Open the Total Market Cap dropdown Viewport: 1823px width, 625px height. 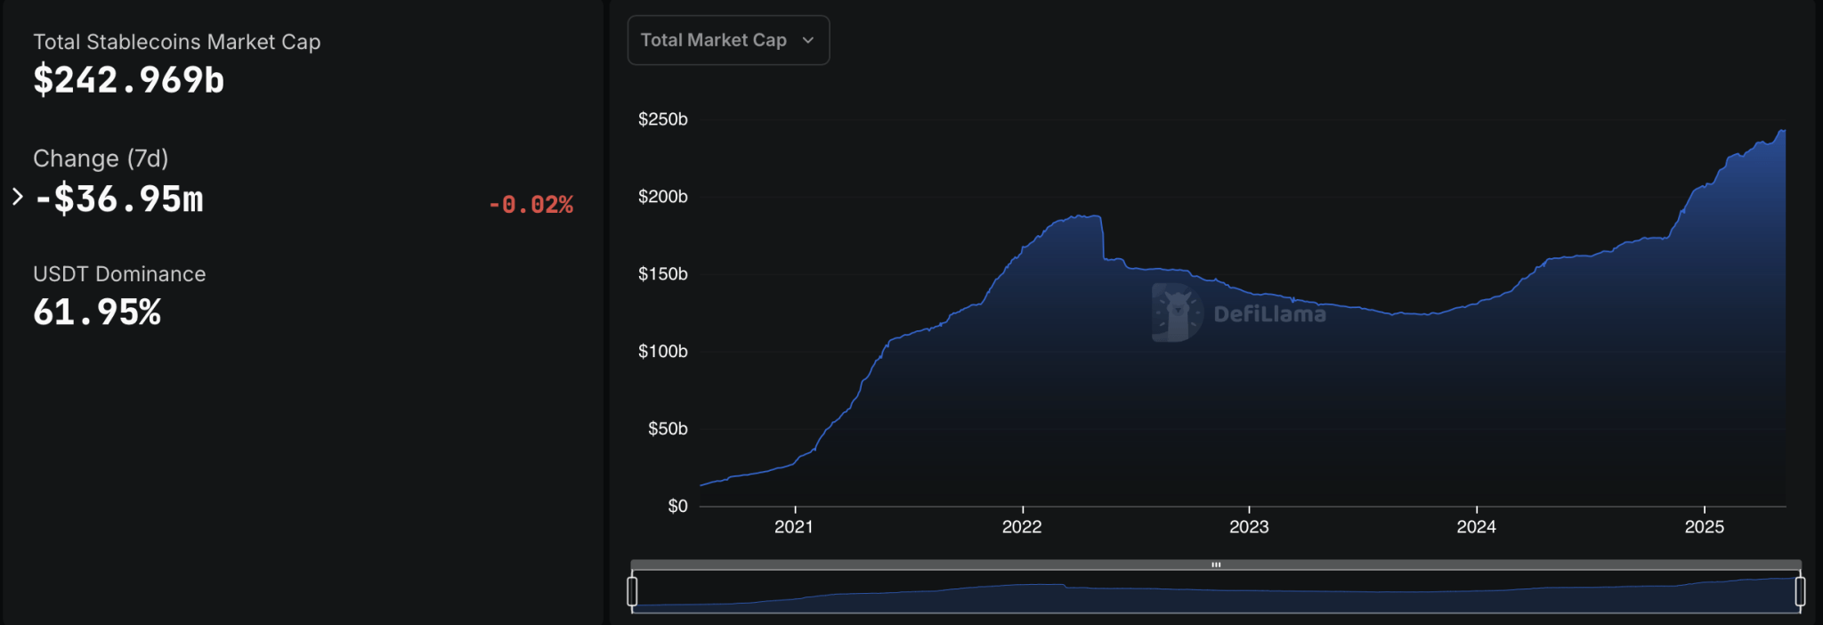pyautogui.click(x=728, y=40)
